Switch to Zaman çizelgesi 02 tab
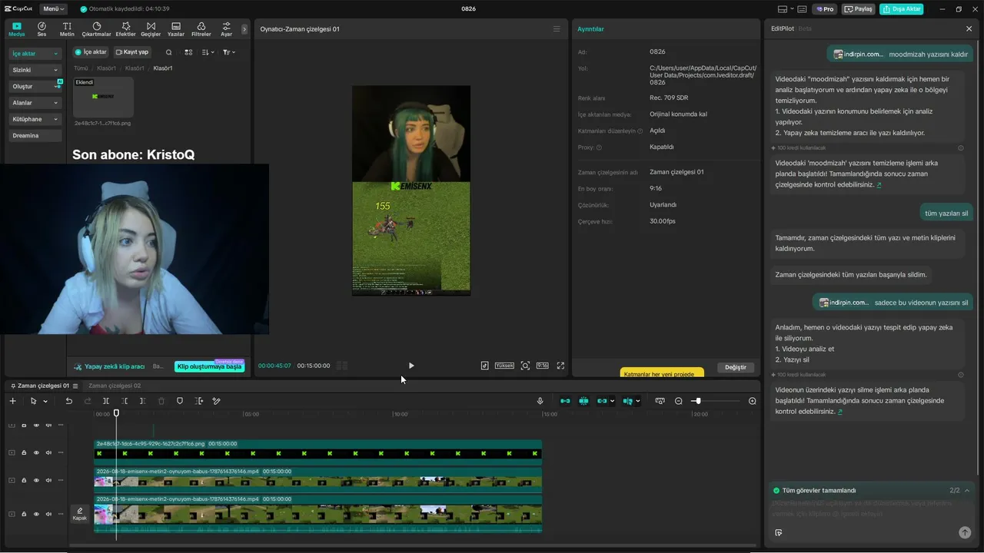 [115, 386]
